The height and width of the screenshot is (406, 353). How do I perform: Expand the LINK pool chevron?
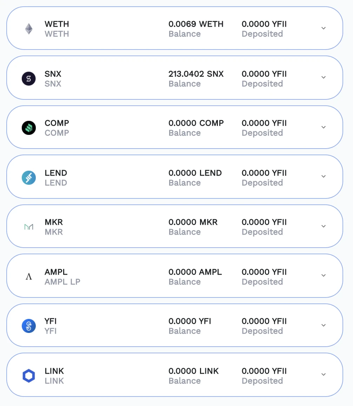[323, 374]
